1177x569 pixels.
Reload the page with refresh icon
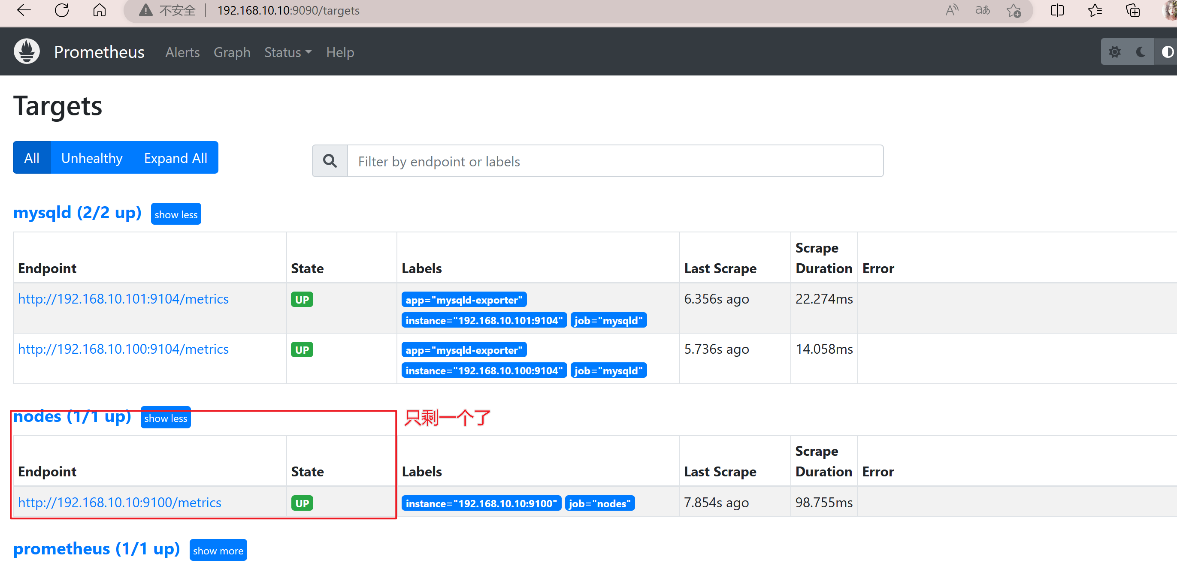point(62,10)
